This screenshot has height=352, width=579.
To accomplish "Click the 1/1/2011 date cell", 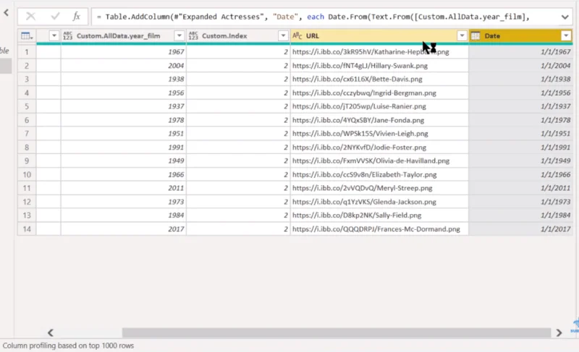I will (520, 189).
